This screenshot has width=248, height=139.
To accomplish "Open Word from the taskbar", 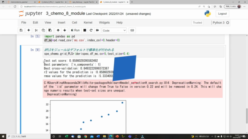I will (98, 136).
